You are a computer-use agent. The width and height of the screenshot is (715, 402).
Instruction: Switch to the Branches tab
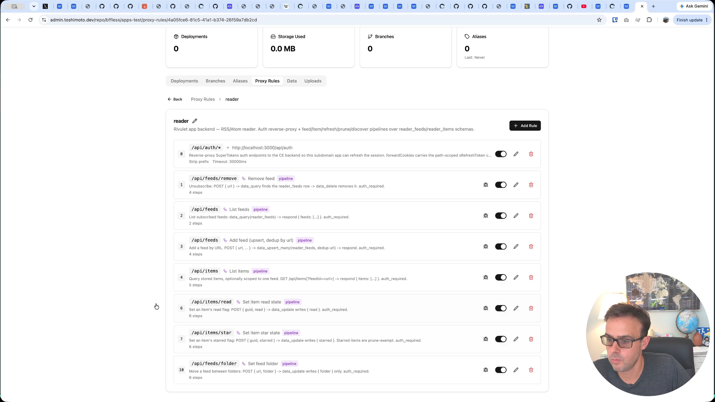coord(215,81)
